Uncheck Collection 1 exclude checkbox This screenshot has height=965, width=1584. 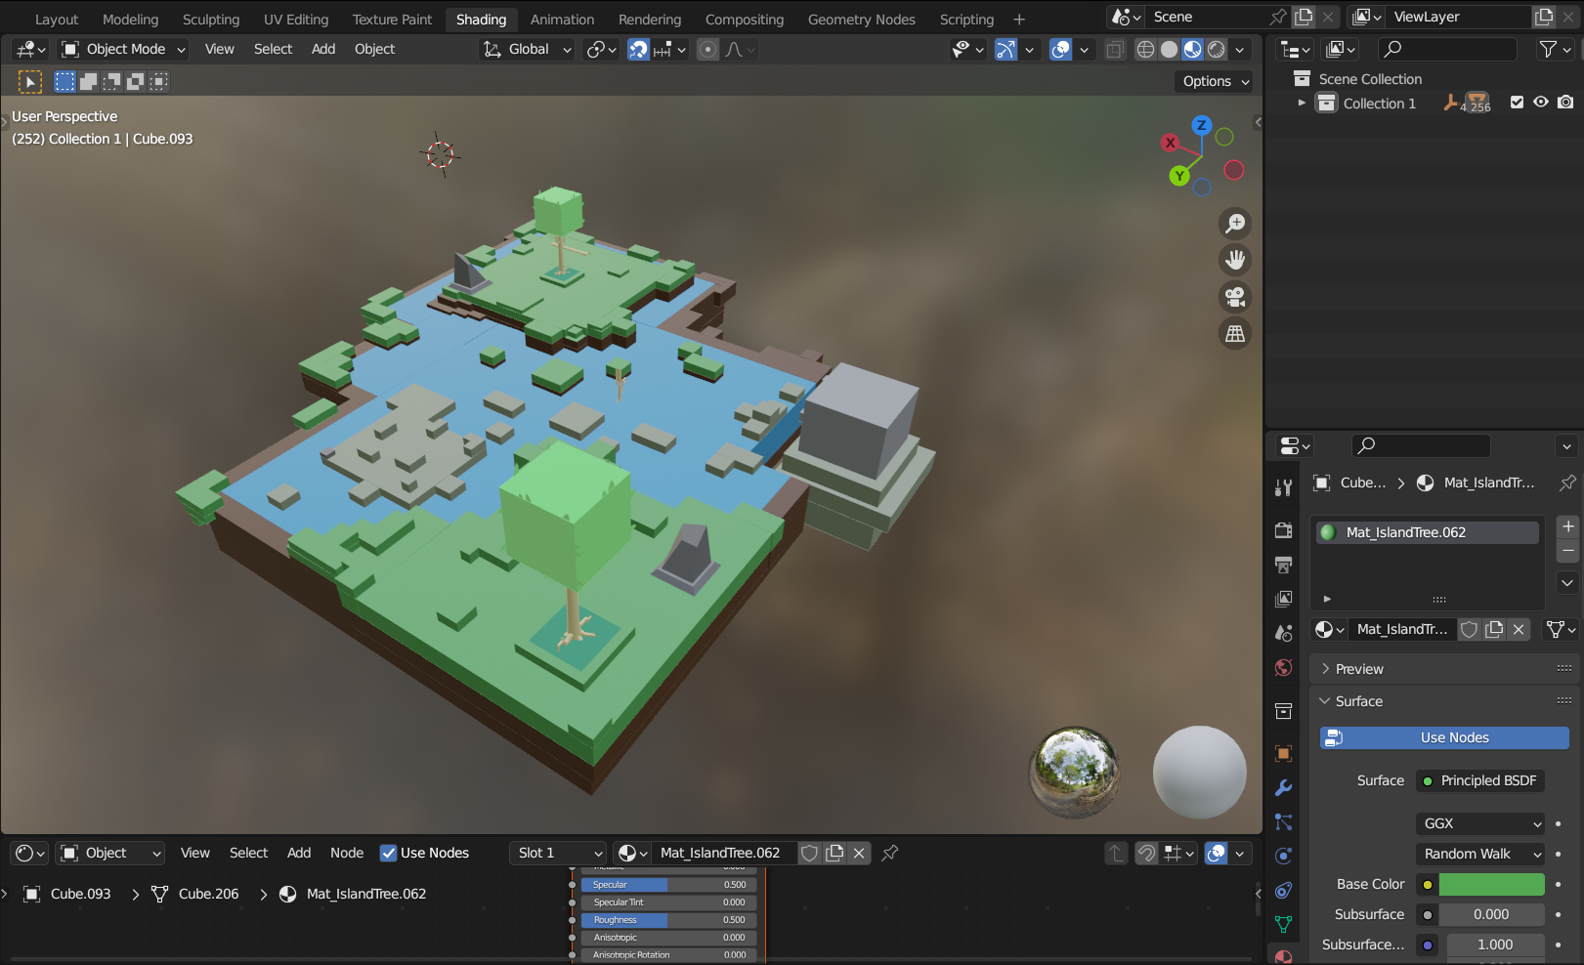1517,103
